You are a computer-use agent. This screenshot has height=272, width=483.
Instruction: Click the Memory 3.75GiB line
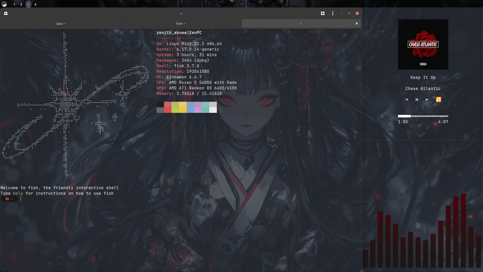[189, 93]
